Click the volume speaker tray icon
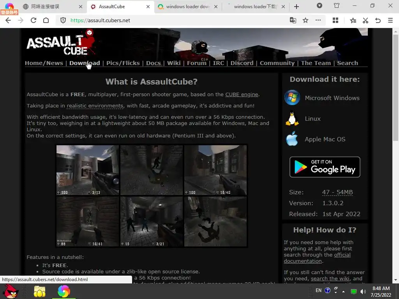 [x=363, y=292]
